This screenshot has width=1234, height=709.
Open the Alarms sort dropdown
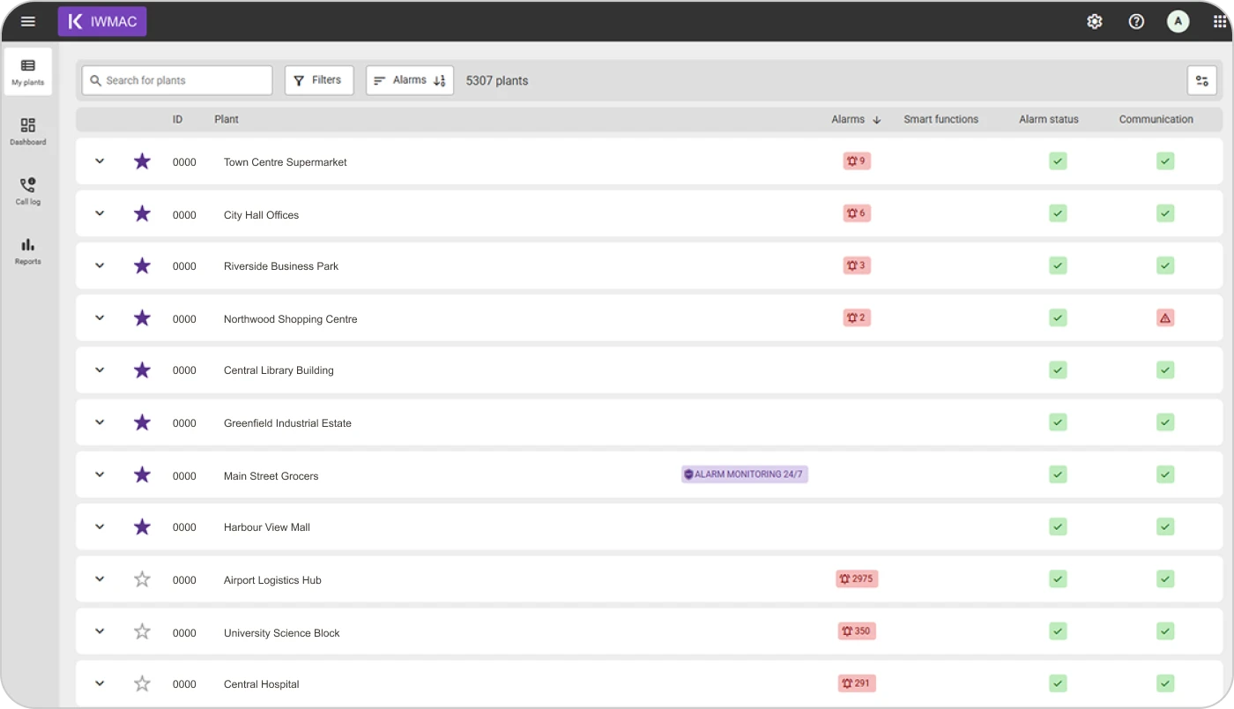coord(410,80)
